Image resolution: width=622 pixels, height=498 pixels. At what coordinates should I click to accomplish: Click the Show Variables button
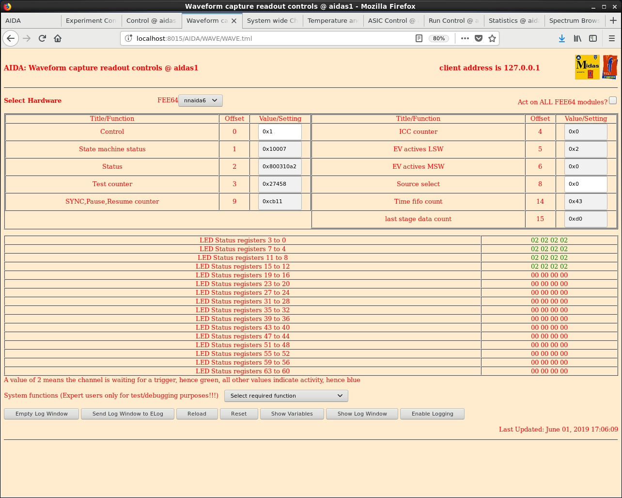[x=292, y=414]
